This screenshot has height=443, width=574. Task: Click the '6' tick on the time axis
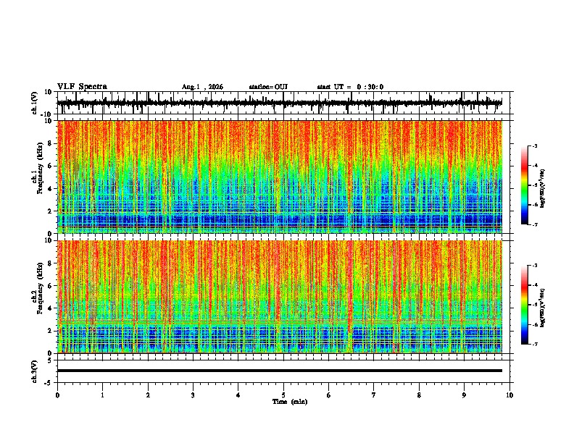329,395
